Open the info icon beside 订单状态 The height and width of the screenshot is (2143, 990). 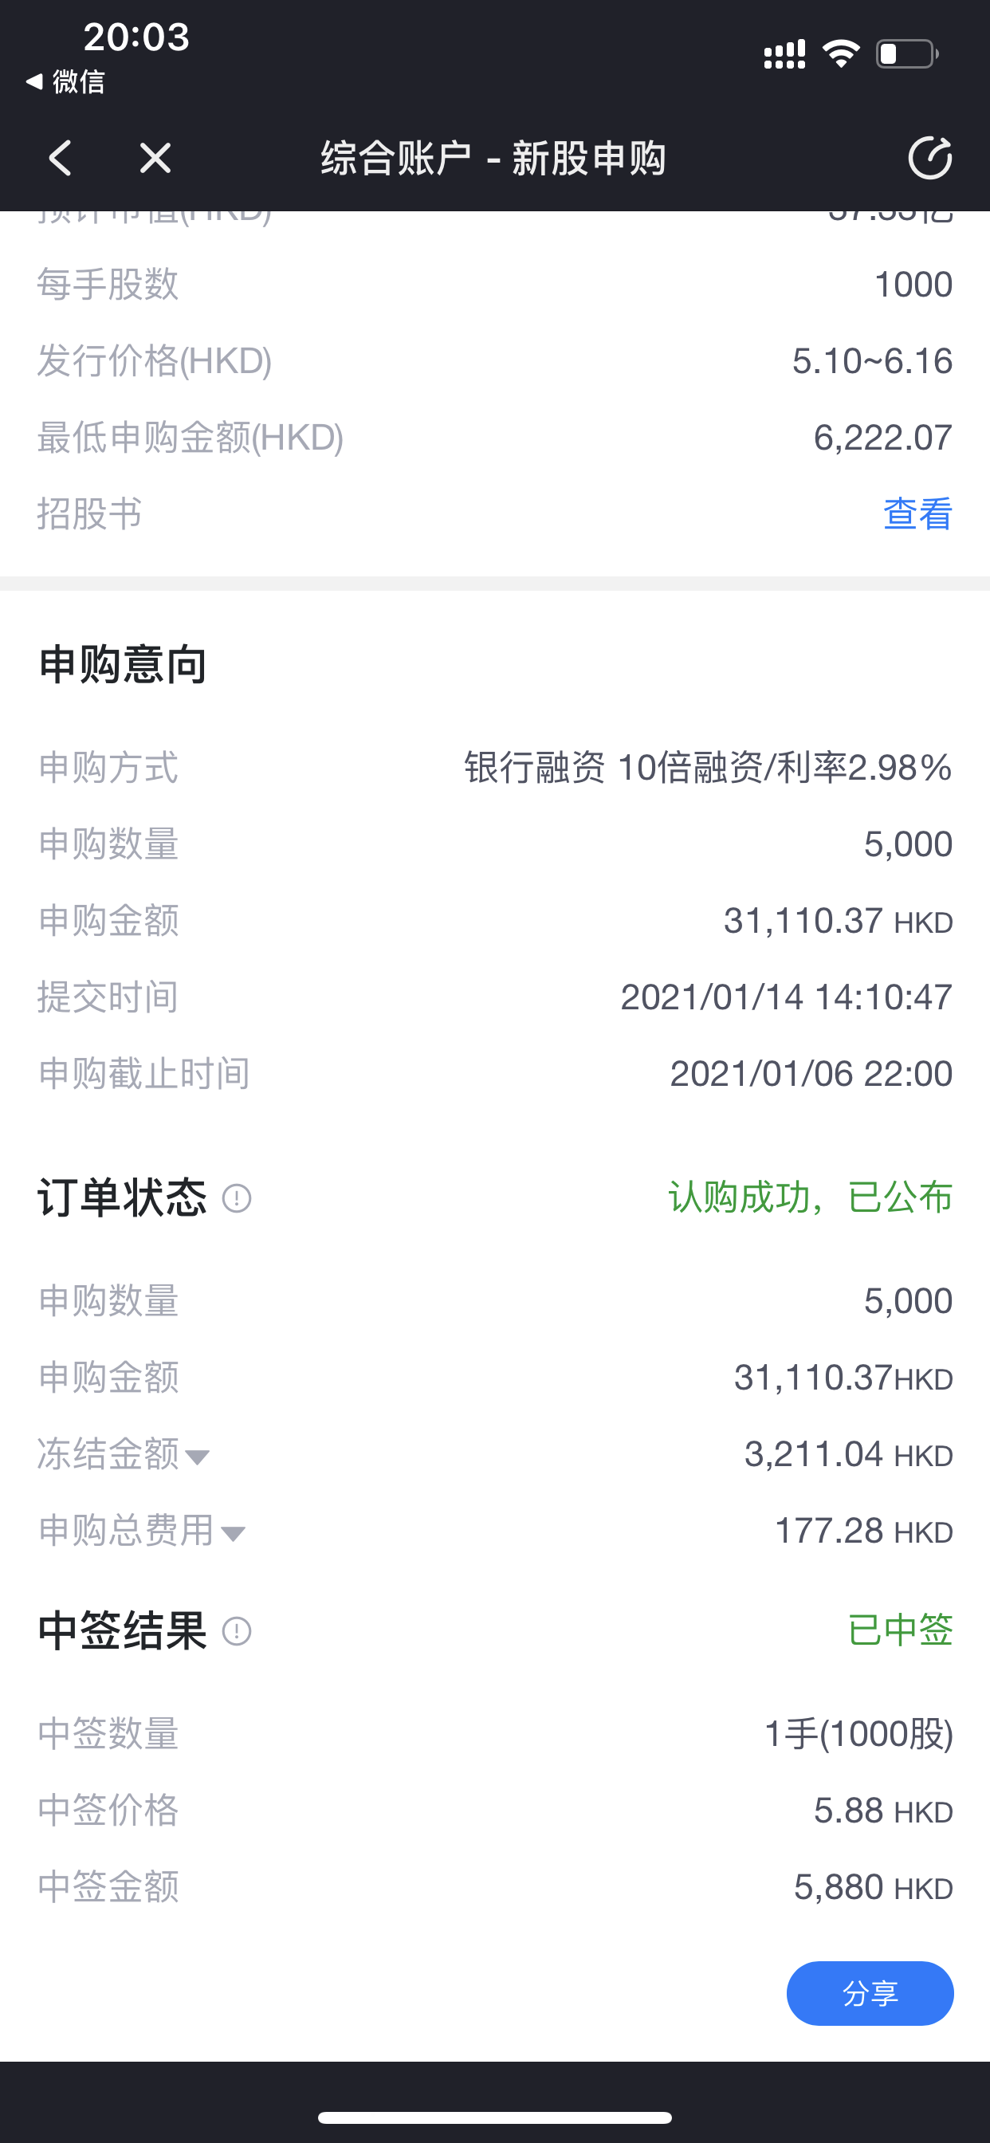coord(237,1198)
